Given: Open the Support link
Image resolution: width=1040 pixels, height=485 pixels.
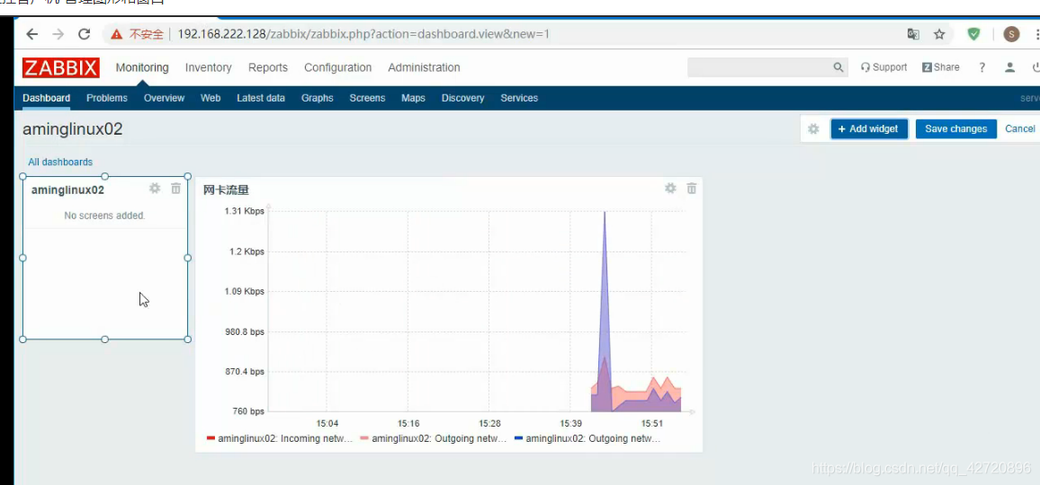Looking at the screenshot, I should pos(883,67).
